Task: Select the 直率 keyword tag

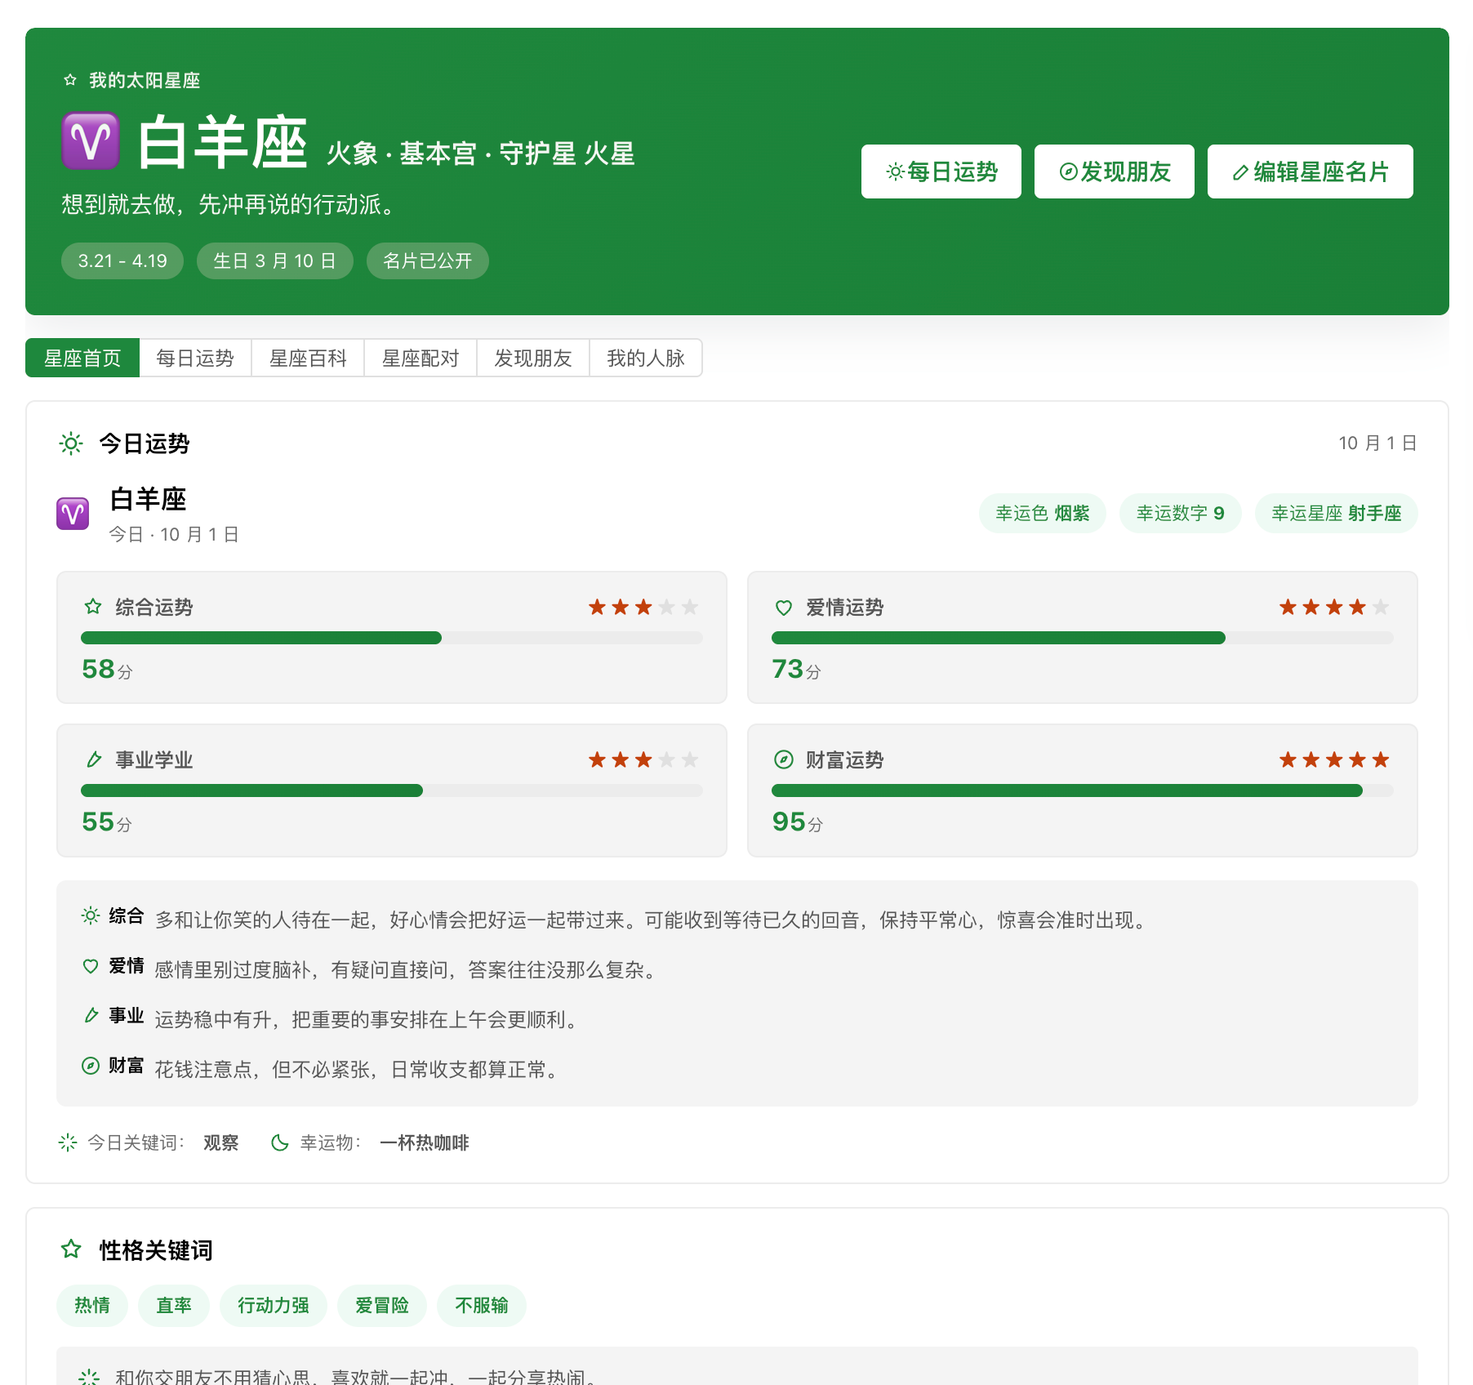Action: pos(174,1306)
